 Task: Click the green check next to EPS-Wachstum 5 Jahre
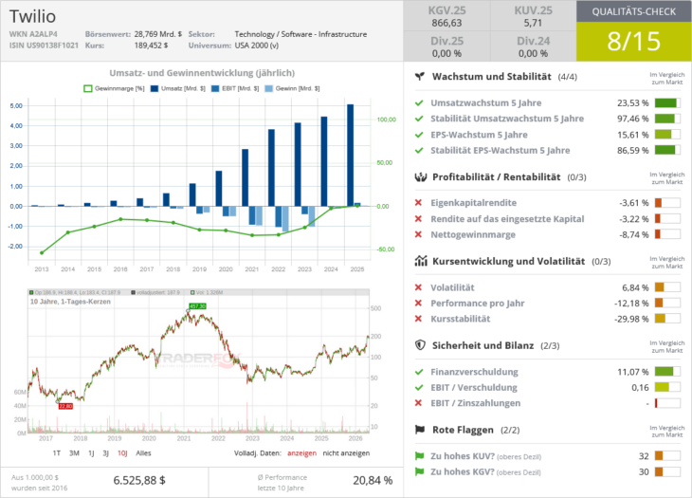click(419, 135)
